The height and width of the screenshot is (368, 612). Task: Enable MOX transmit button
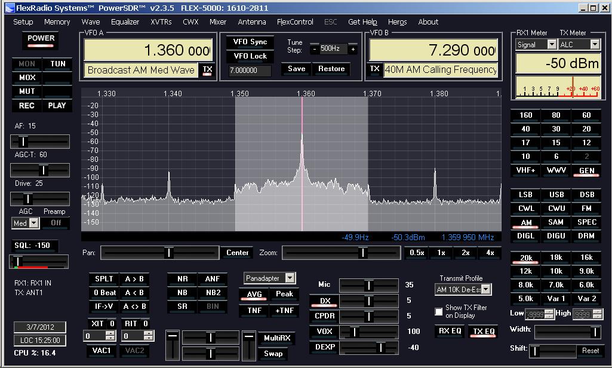pyautogui.click(x=27, y=78)
